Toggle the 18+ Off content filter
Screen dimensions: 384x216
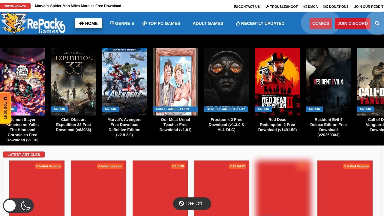tap(192, 203)
